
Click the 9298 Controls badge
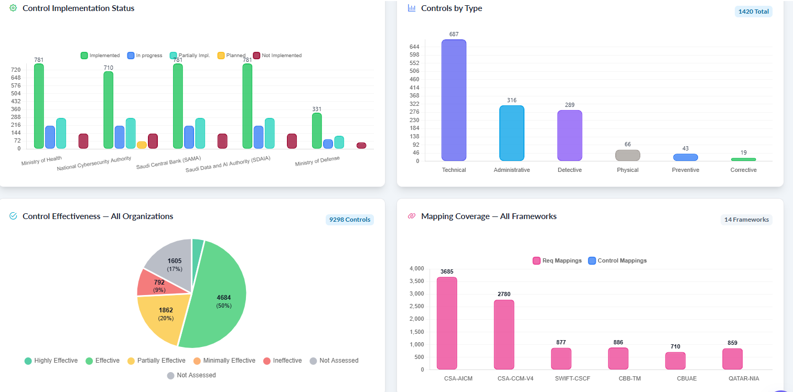(350, 220)
